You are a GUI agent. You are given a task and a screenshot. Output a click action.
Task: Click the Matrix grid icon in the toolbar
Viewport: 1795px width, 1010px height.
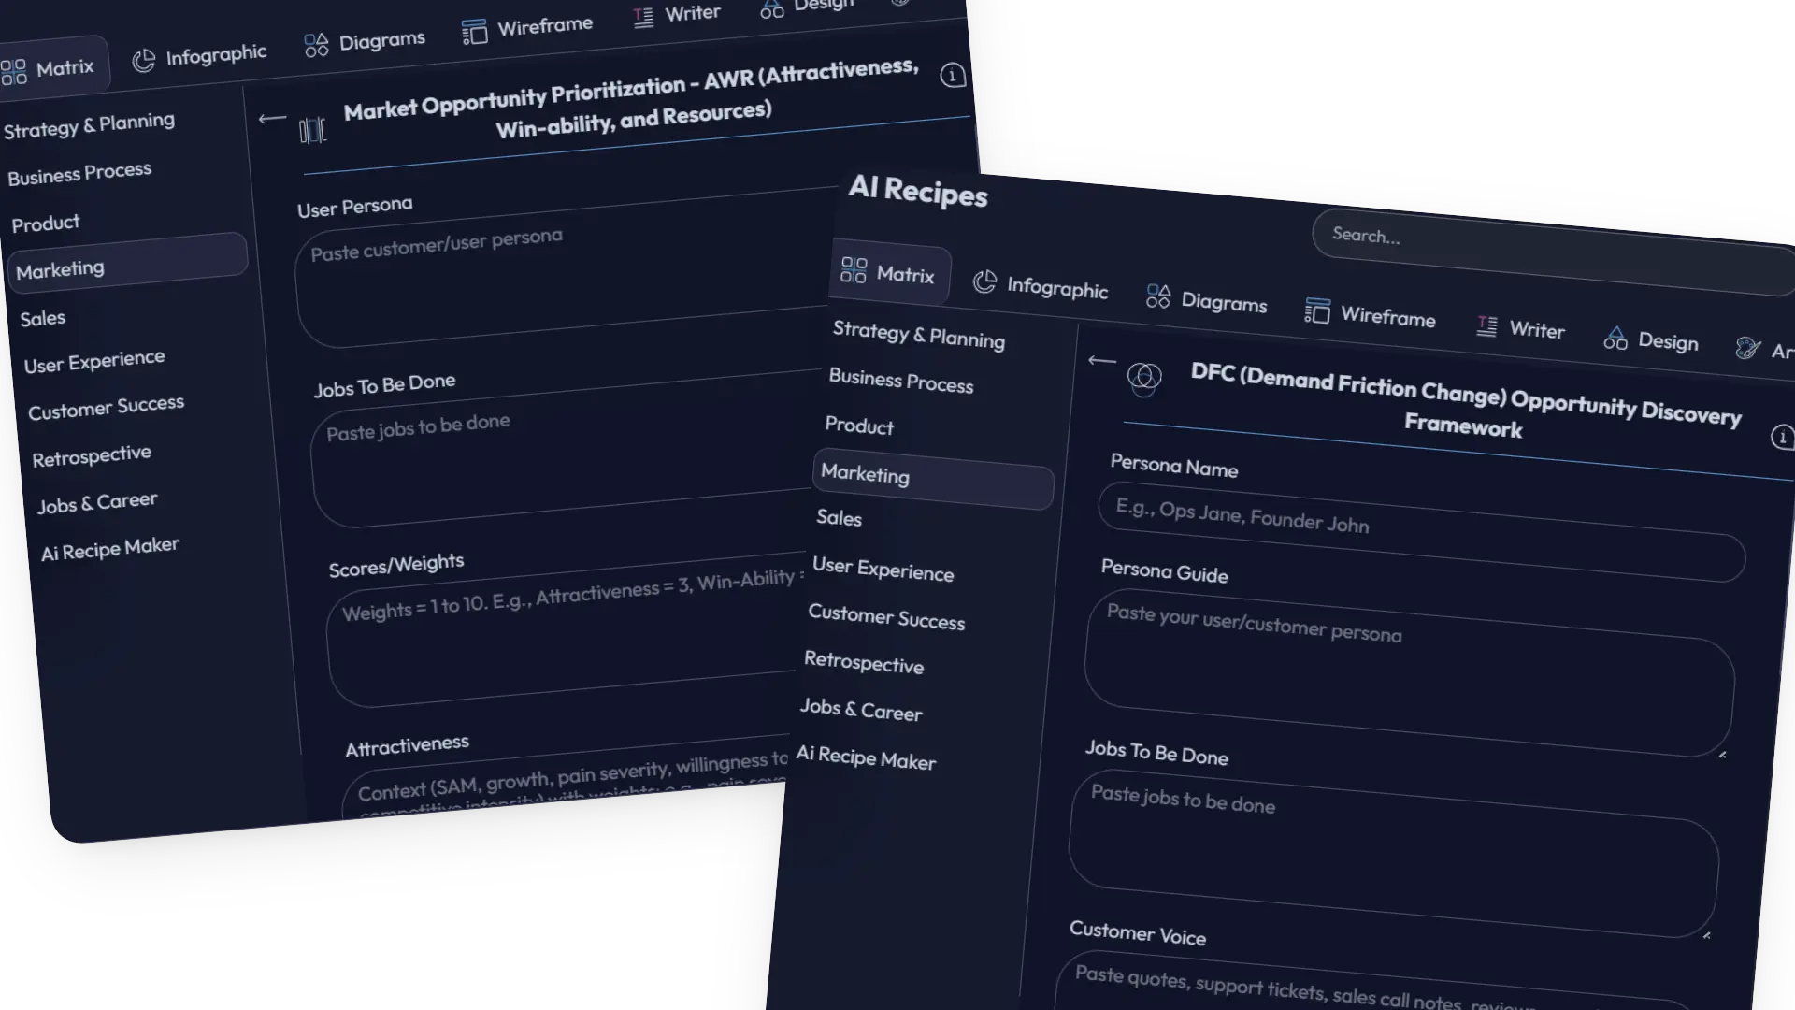[x=854, y=269]
